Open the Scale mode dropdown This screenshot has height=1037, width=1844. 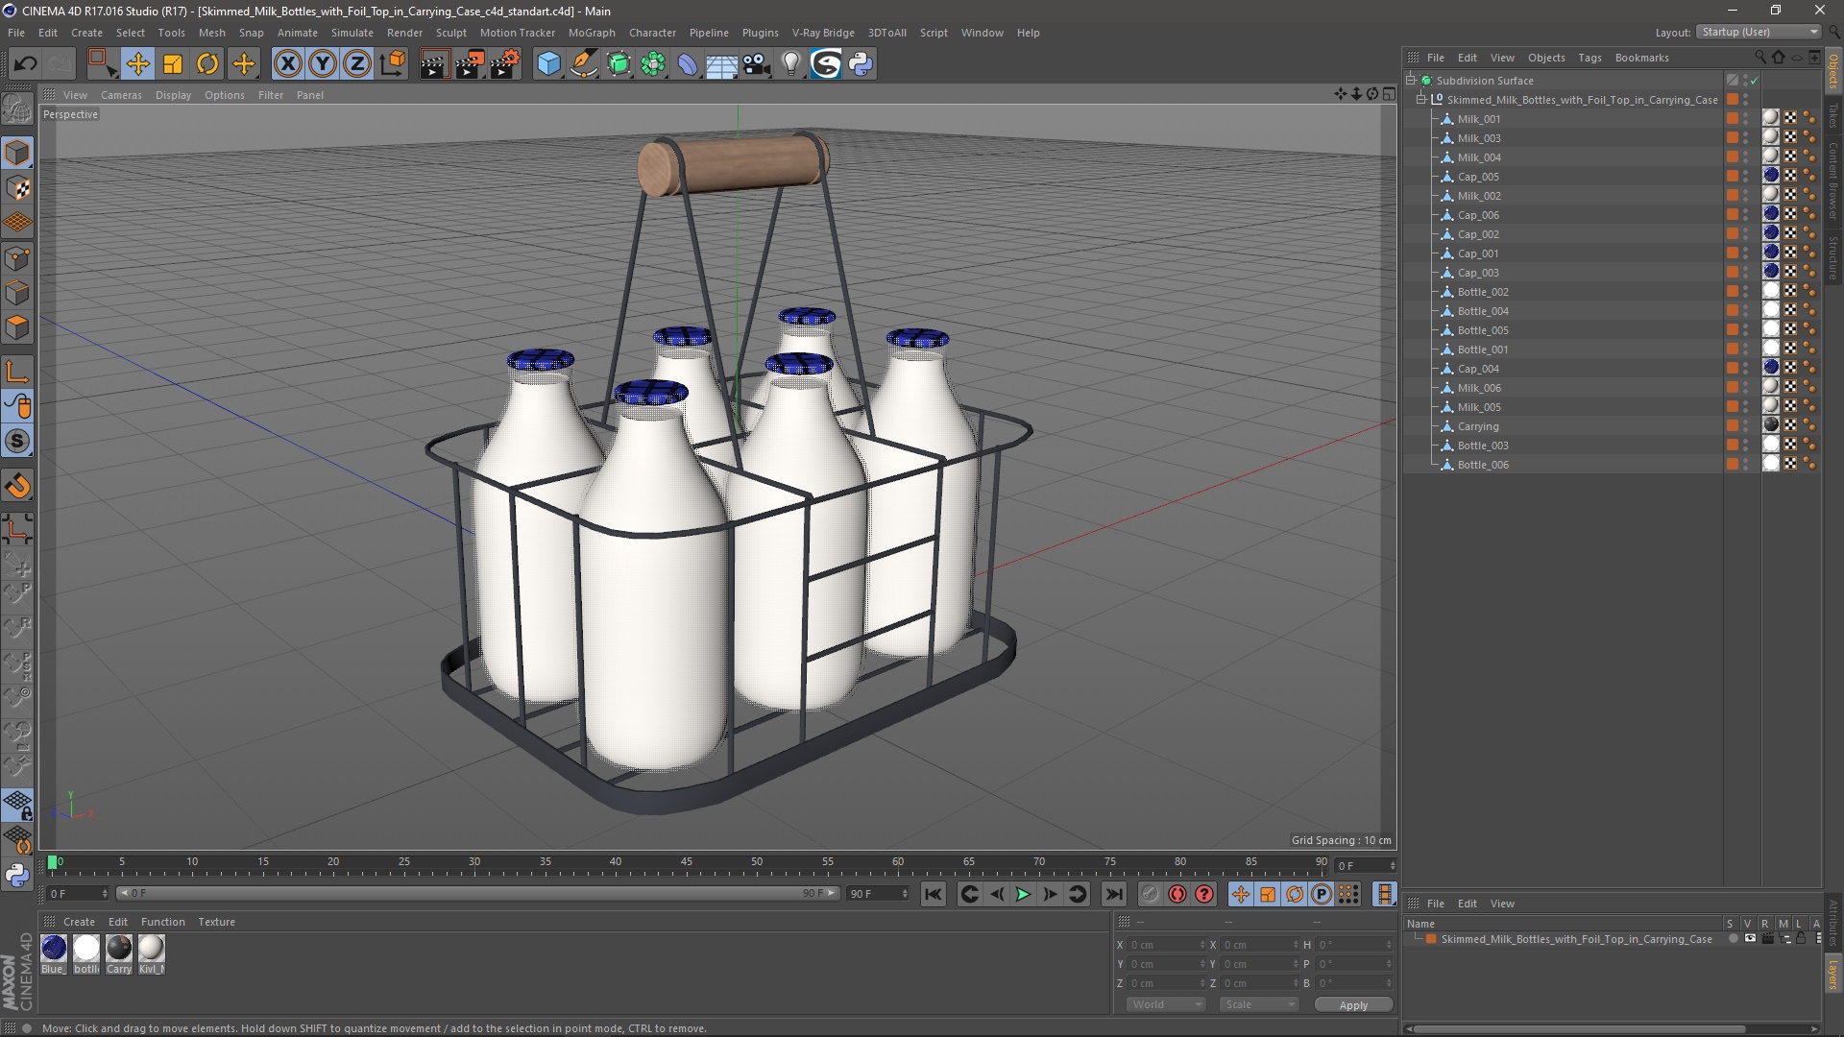[1258, 1004]
